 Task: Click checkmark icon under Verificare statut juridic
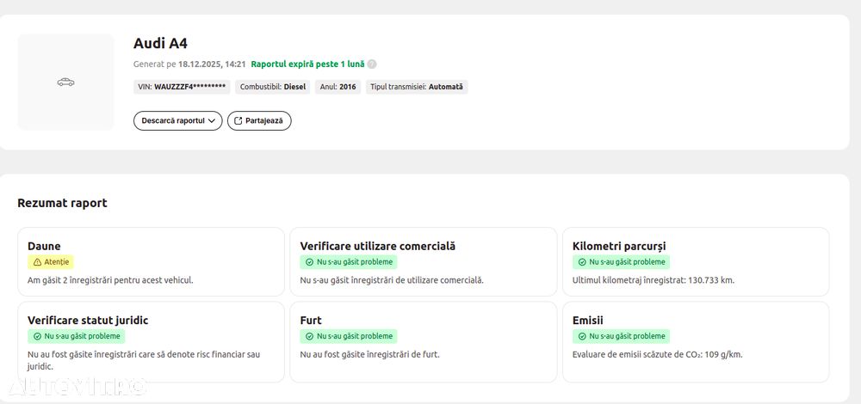pyautogui.click(x=37, y=336)
